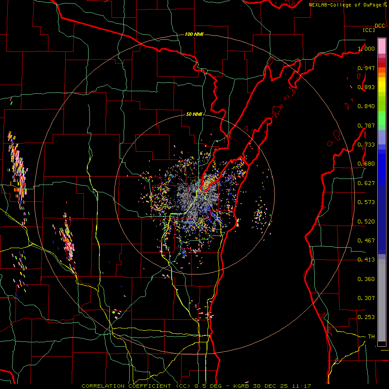
Task: Select the 0.253 legend value
Action: pyautogui.click(x=366, y=317)
